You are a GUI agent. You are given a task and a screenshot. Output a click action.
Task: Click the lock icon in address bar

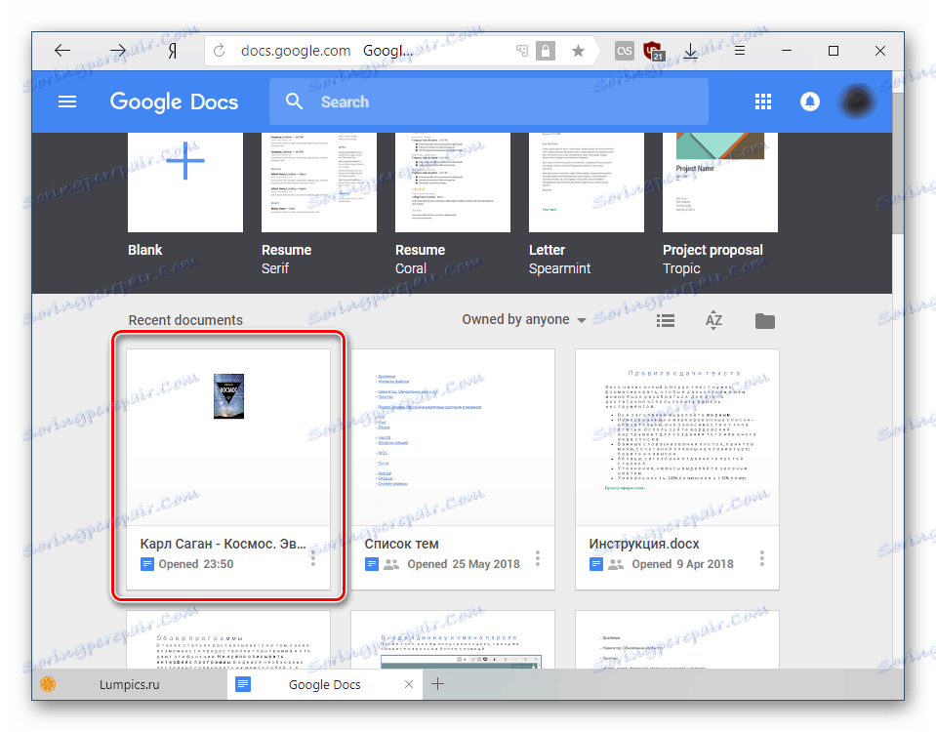(545, 51)
